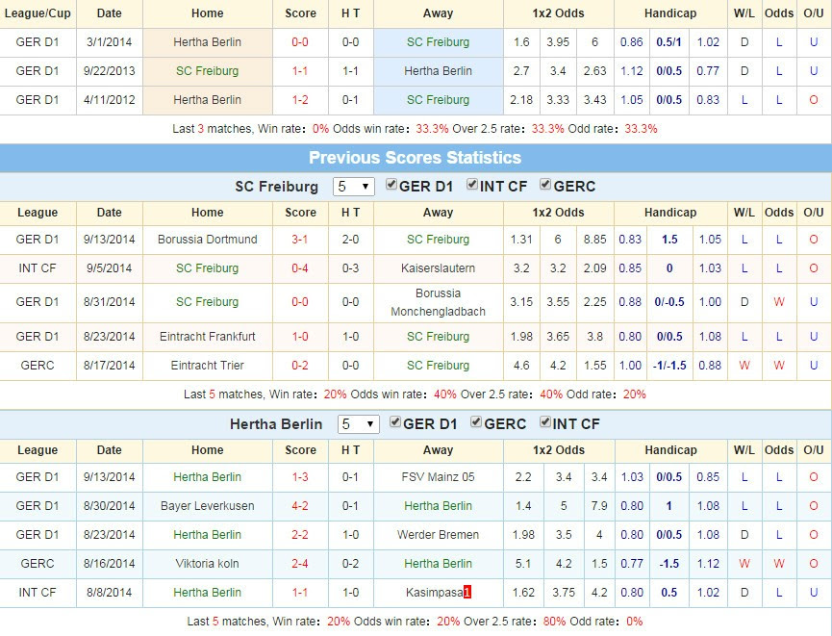Open SC Freiburg link in Eintracht Frankfurt row
832x636 pixels.
439,337
